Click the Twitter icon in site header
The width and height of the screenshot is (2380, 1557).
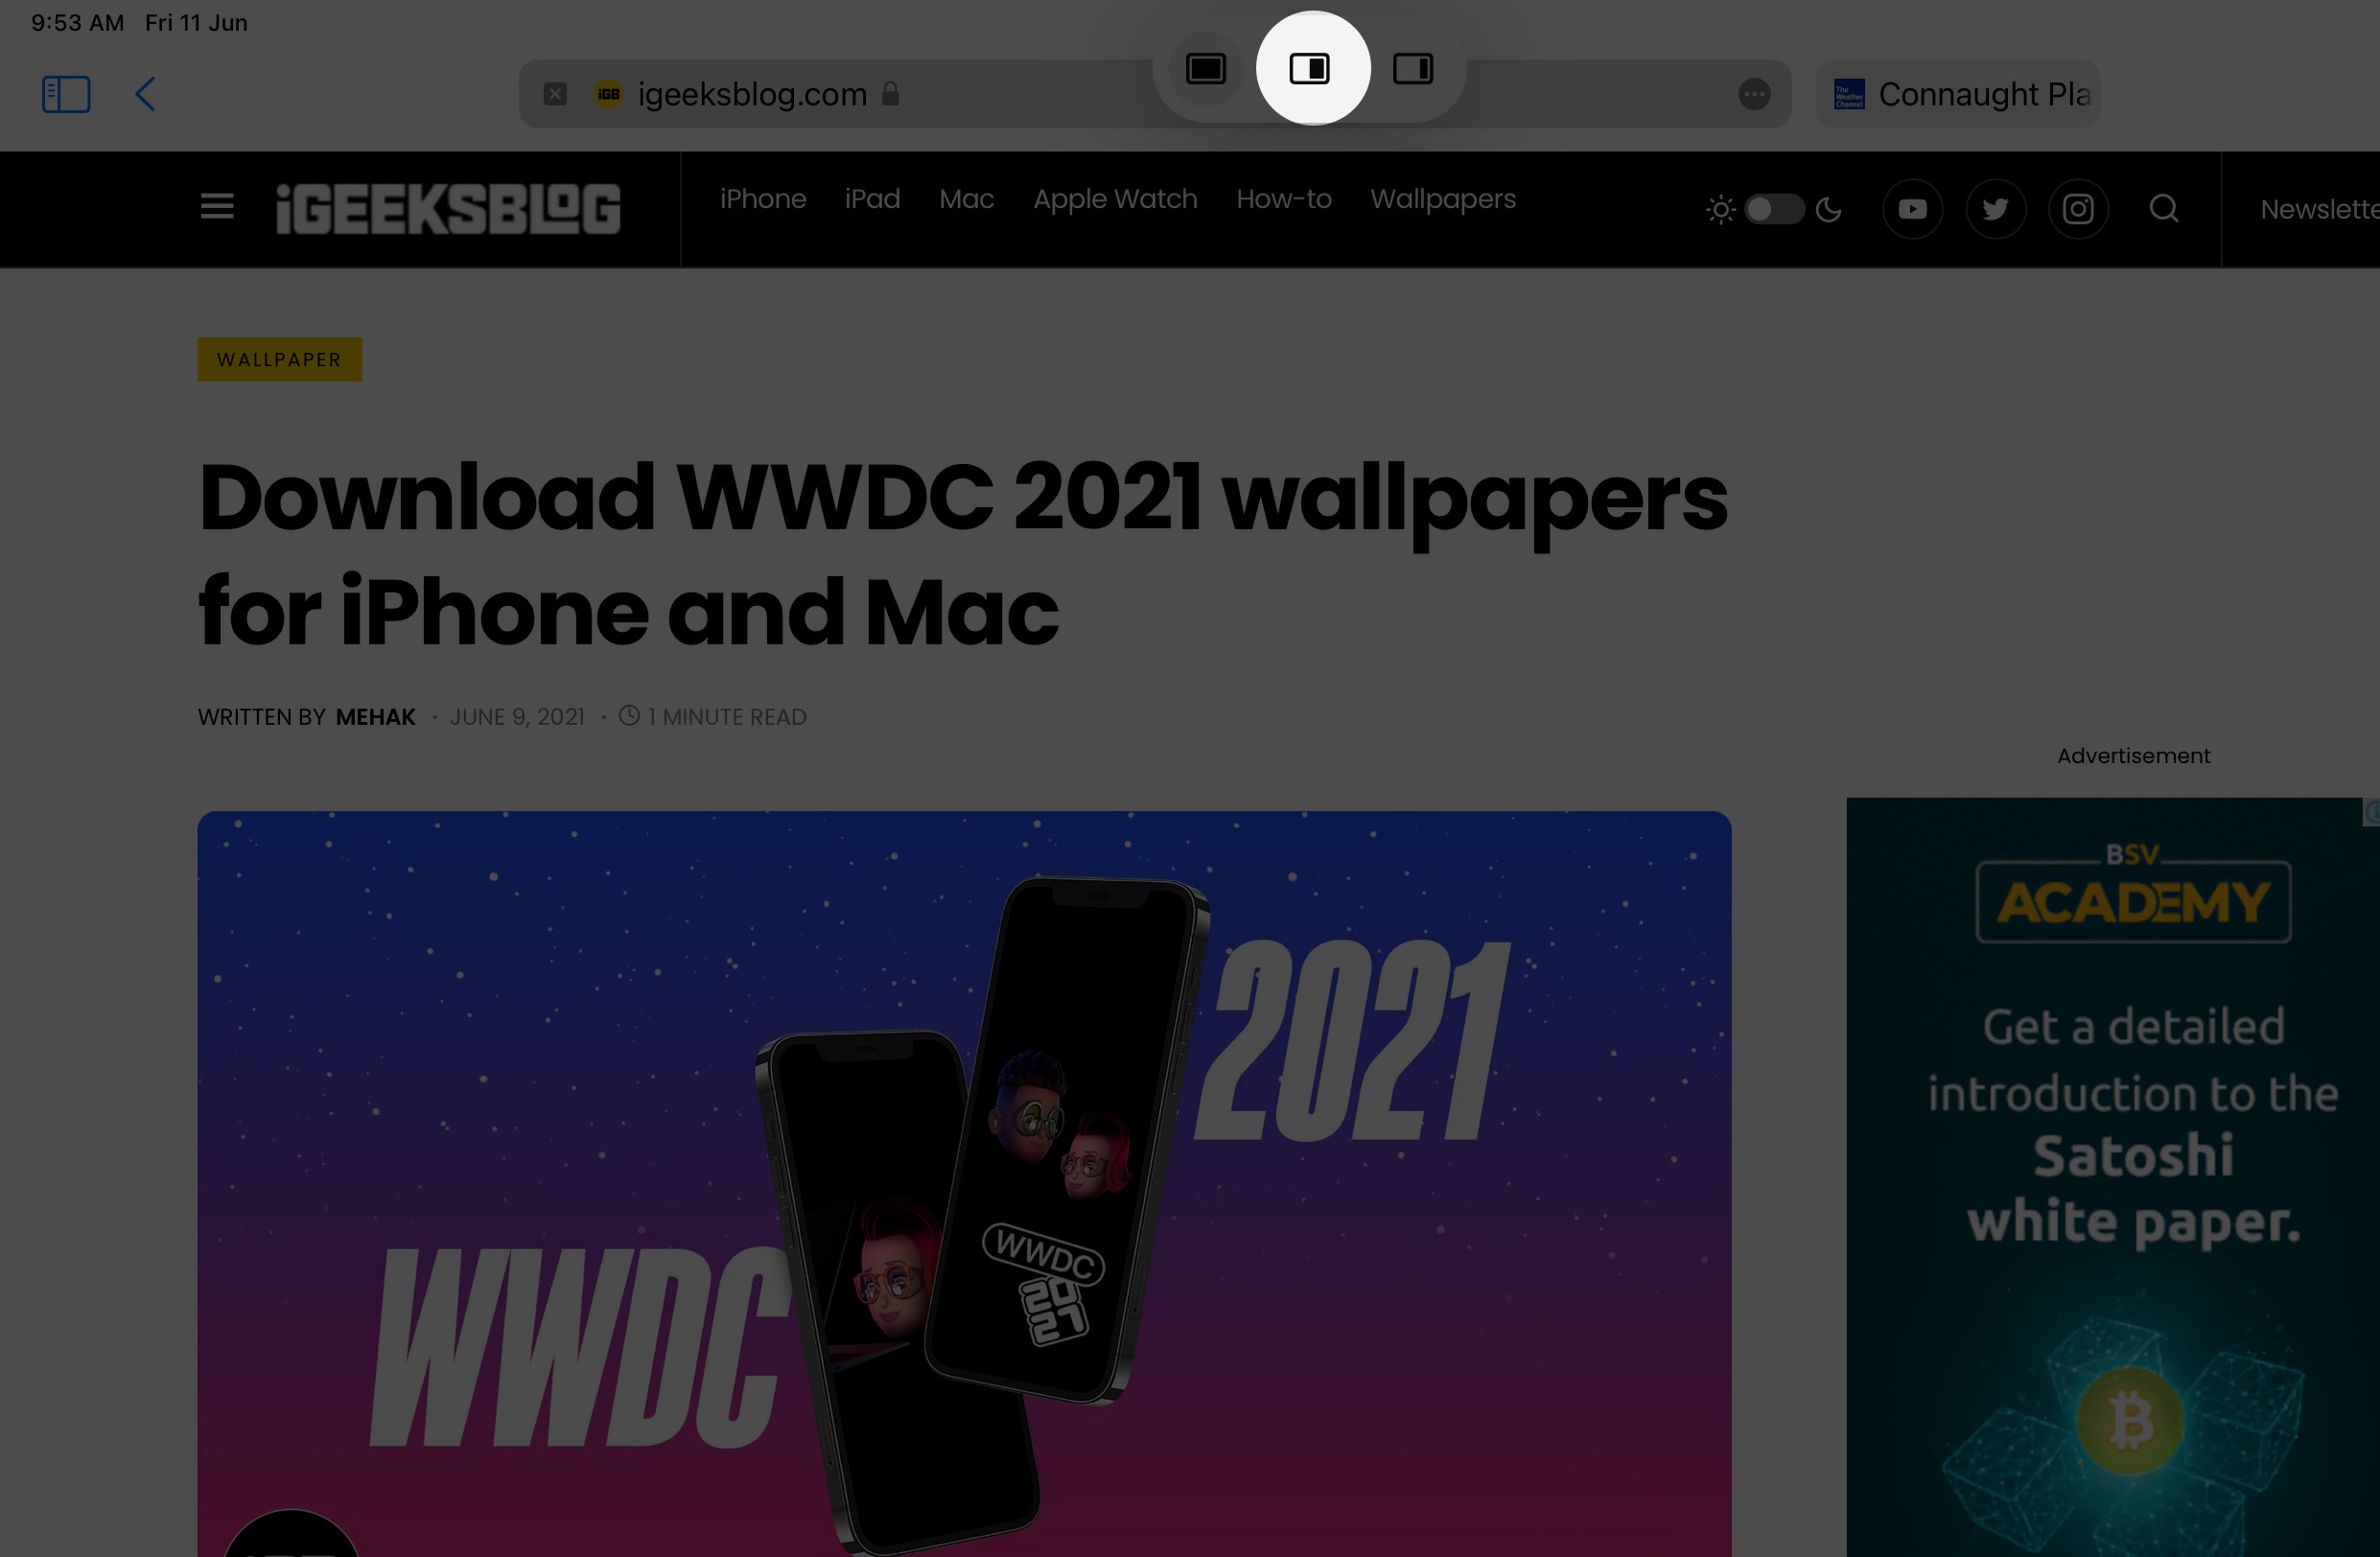(x=1995, y=209)
